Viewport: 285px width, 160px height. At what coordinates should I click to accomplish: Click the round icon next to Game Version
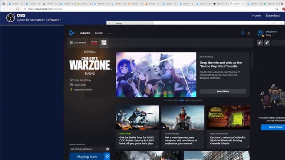pyautogui.click(x=108, y=149)
